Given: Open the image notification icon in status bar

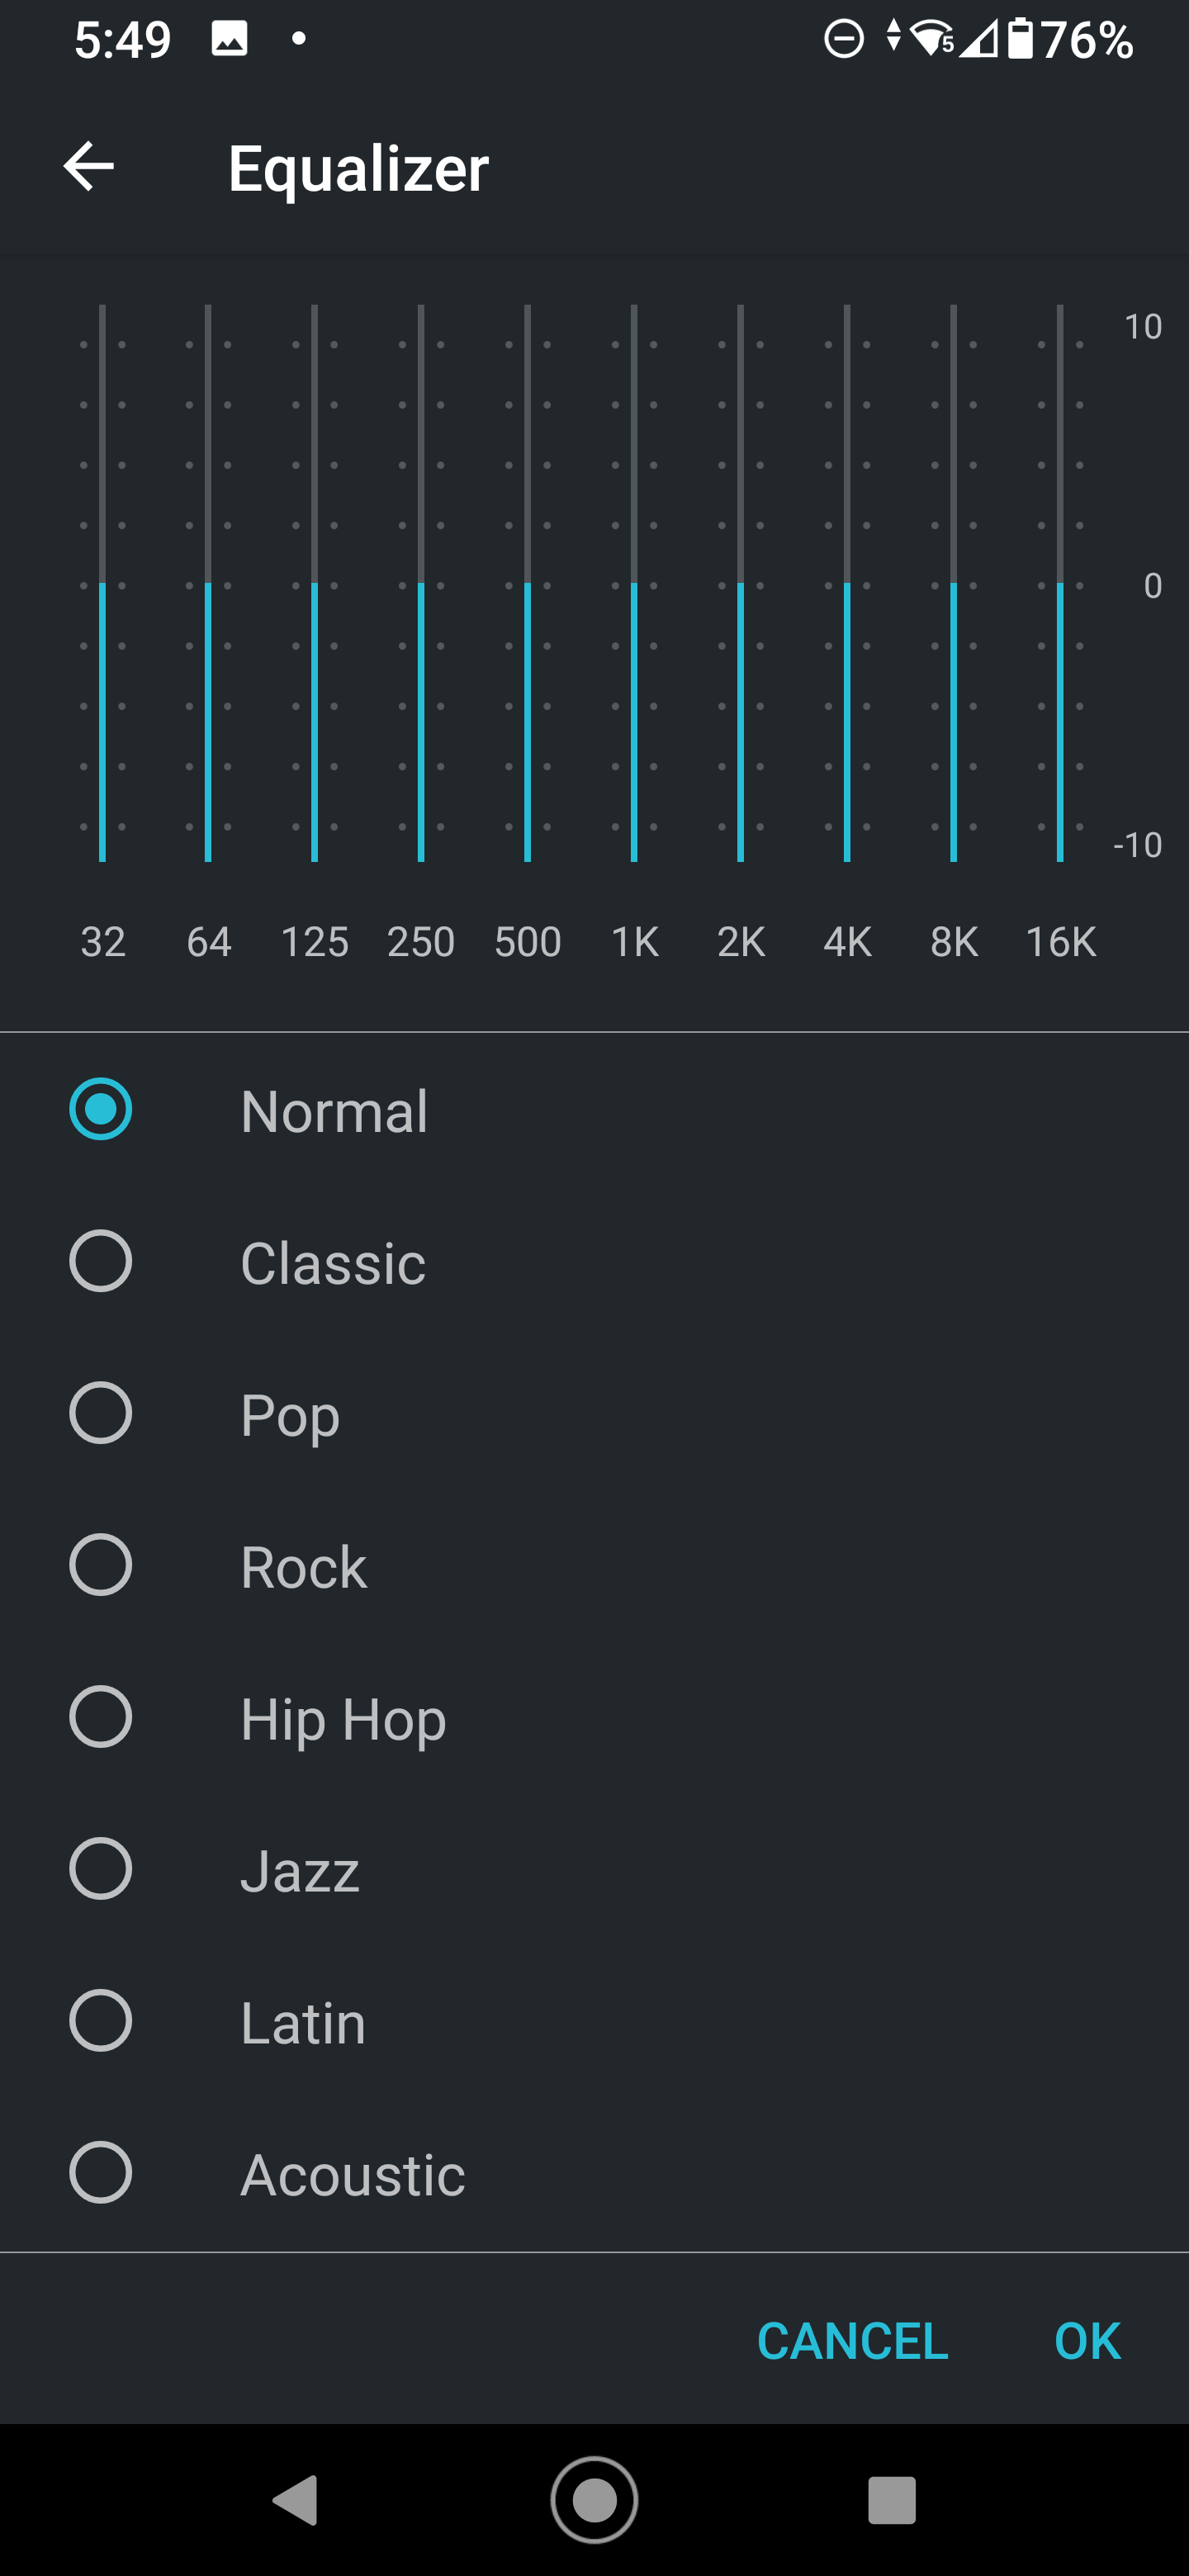Looking at the screenshot, I should (229, 39).
